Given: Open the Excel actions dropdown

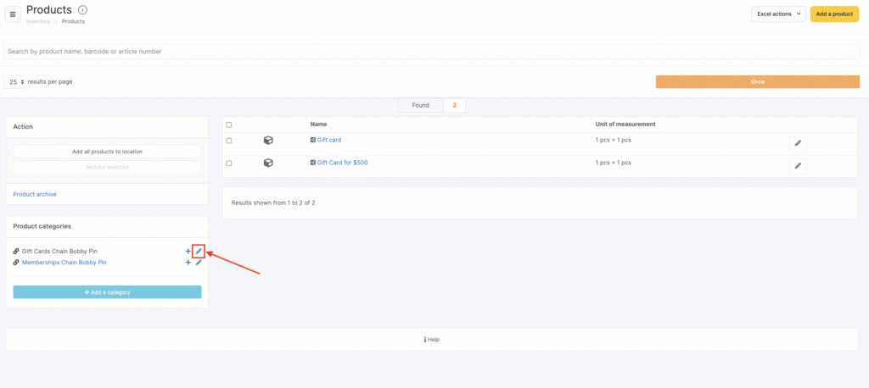Looking at the screenshot, I should point(777,14).
